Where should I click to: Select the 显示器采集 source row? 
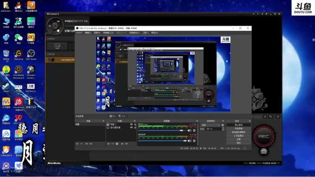(121, 127)
